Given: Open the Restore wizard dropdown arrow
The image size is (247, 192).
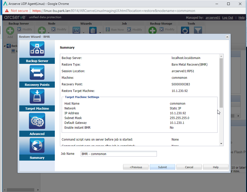Looking at the screenshot, I should [100, 33].
